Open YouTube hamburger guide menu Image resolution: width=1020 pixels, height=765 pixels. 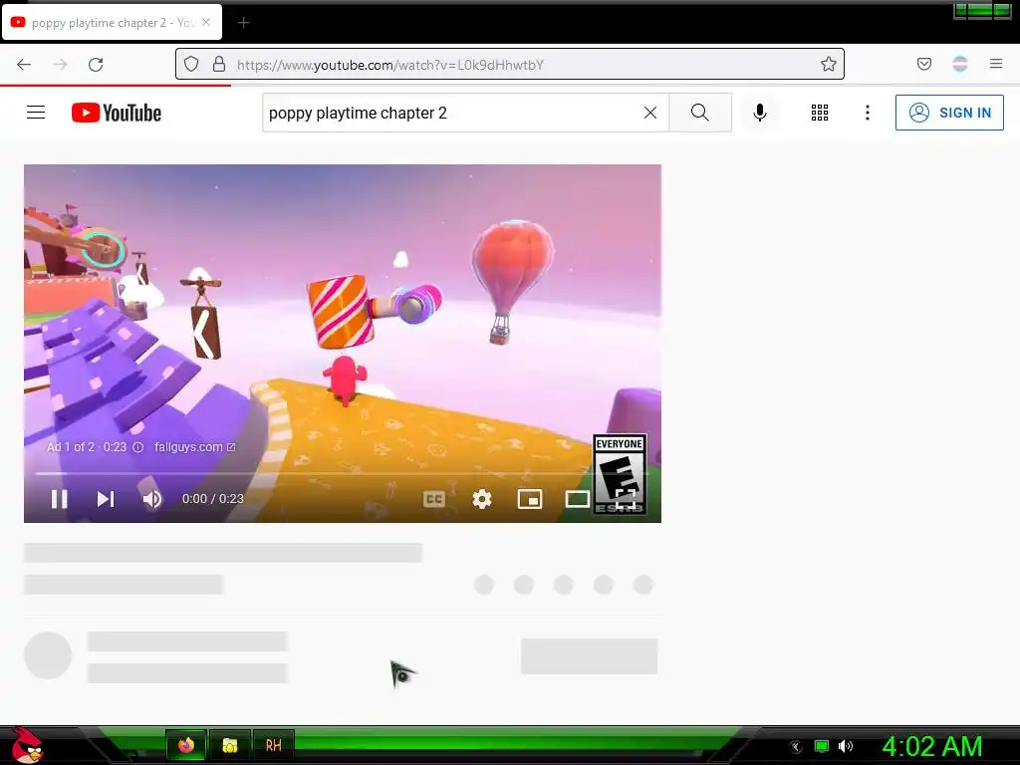(x=36, y=113)
